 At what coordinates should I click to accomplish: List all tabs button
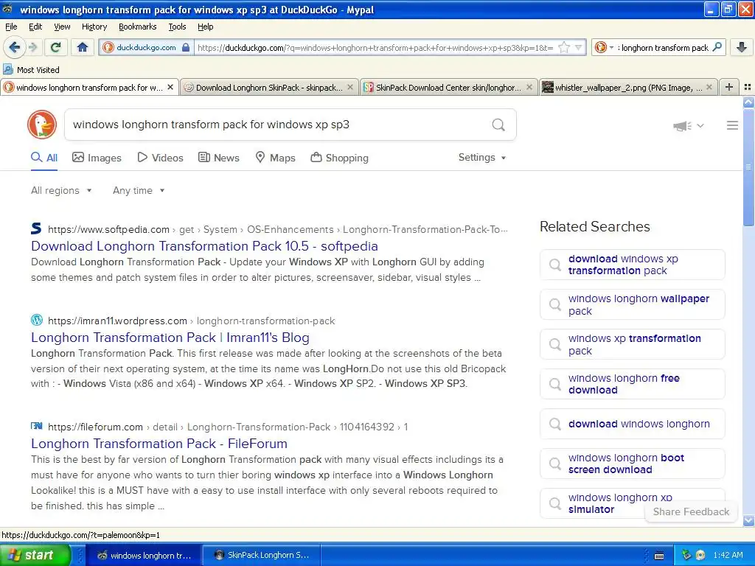pos(748,87)
